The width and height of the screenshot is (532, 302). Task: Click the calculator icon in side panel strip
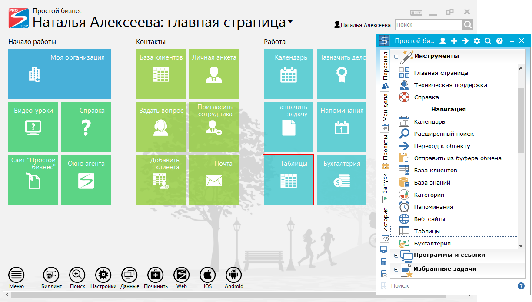[x=384, y=262]
